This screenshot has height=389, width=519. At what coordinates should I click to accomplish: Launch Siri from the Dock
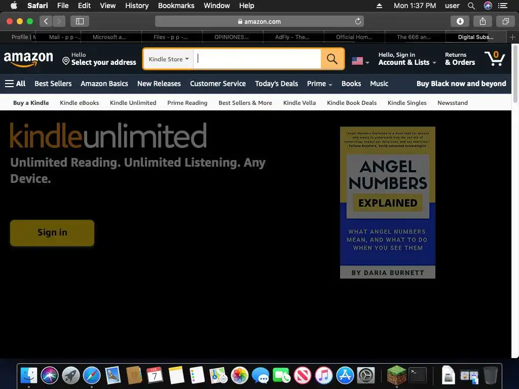point(50,375)
